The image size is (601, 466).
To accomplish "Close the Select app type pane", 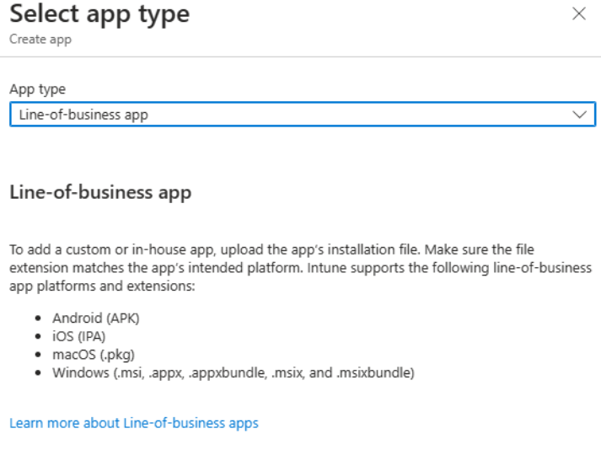I will coord(578,14).
